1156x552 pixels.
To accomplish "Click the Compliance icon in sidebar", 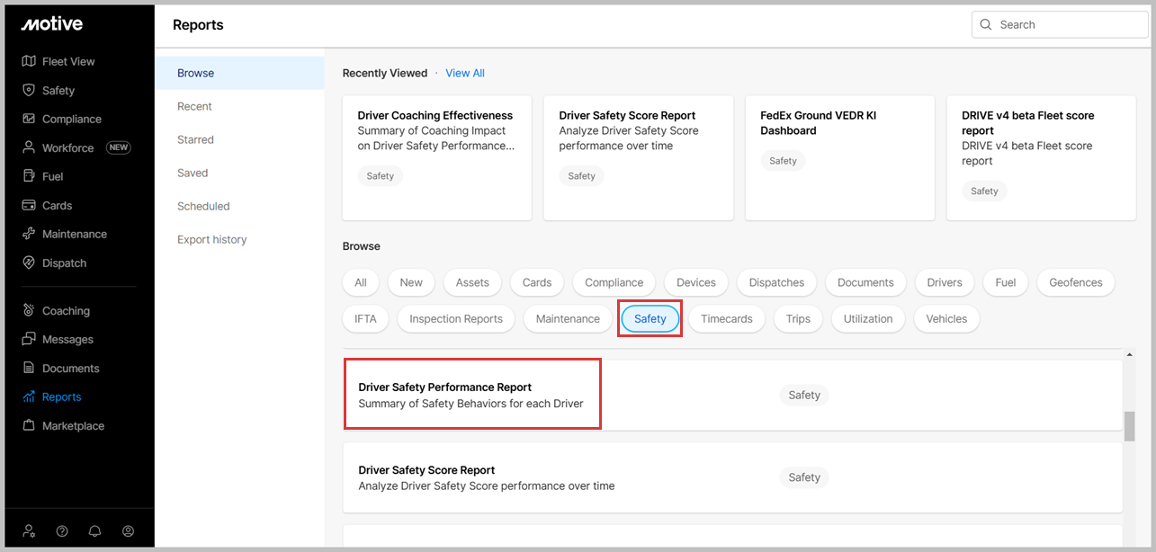I will pyautogui.click(x=29, y=119).
